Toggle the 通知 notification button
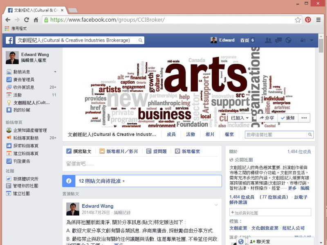 point(287,118)
